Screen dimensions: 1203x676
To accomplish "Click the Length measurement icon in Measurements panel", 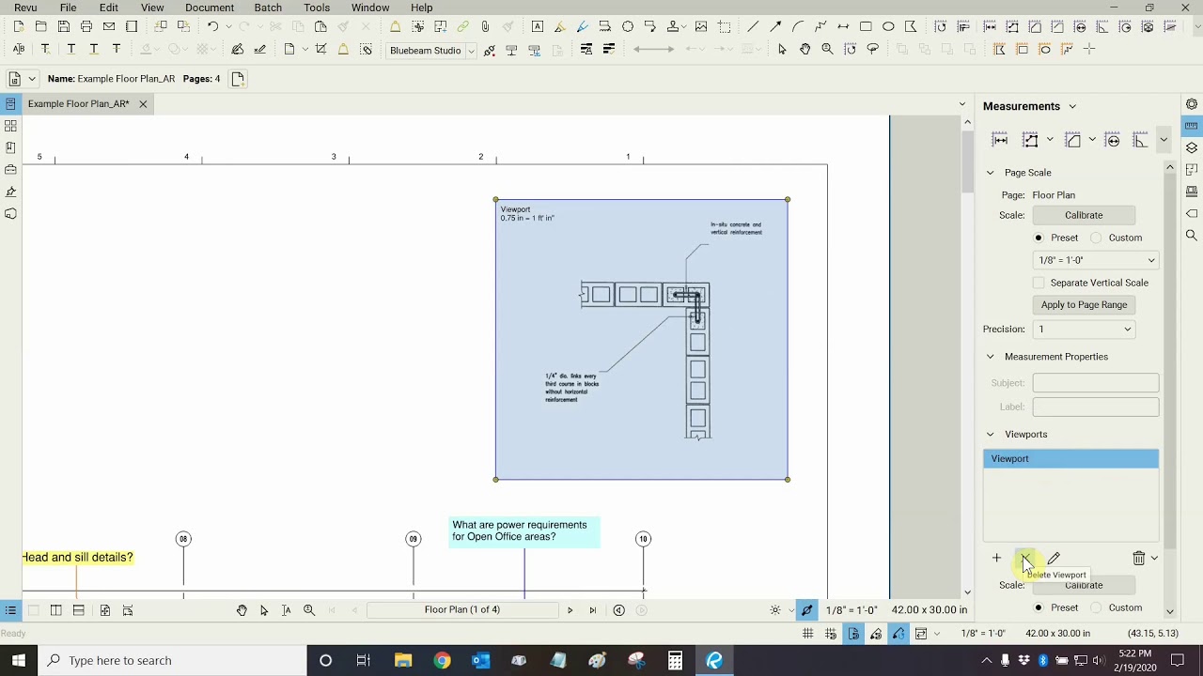I will tap(1000, 140).
